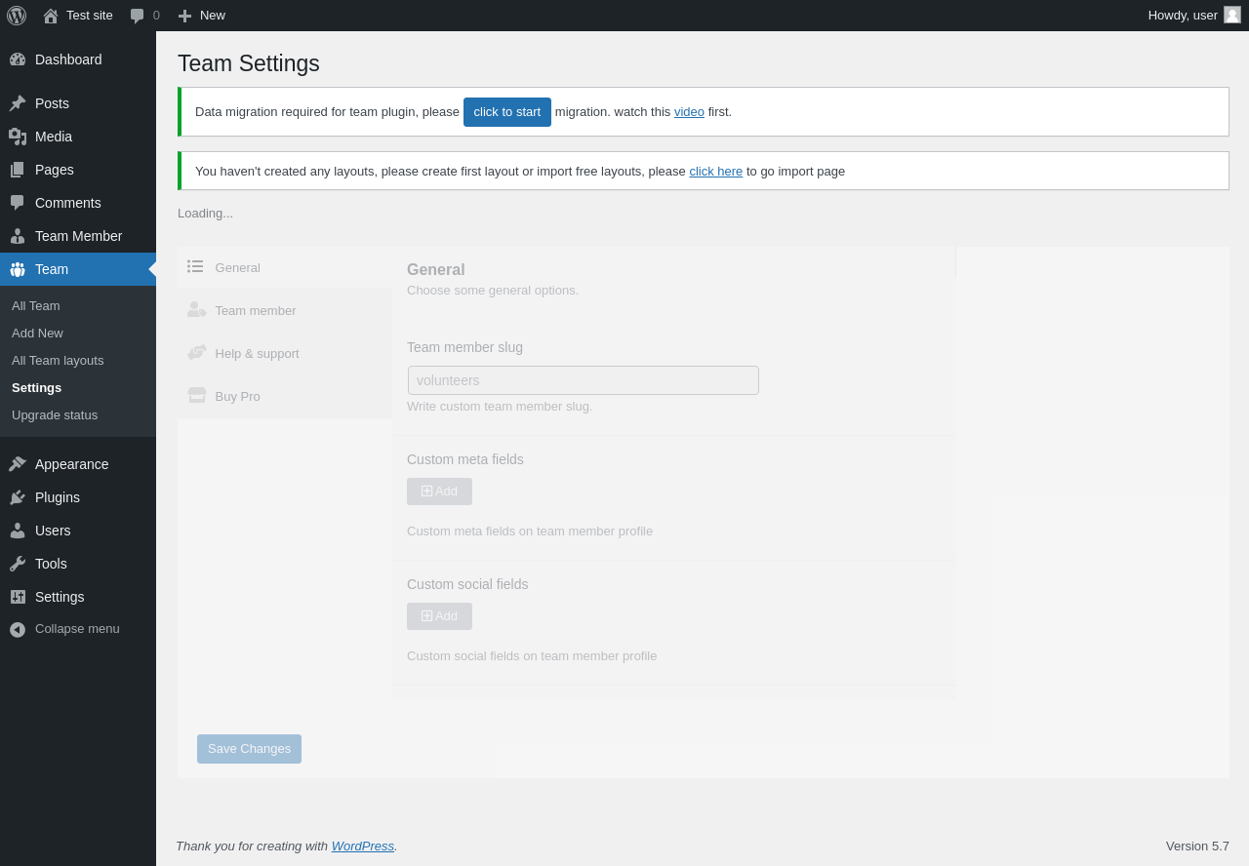Image resolution: width=1249 pixels, height=866 pixels.
Task: Click the Help & support handshake icon
Action: point(197,352)
